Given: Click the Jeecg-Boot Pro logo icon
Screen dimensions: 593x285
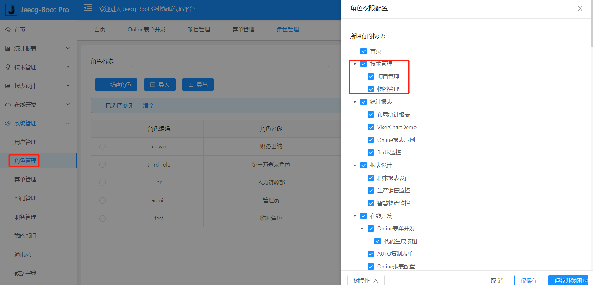Looking at the screenshot, I should 12,10.
